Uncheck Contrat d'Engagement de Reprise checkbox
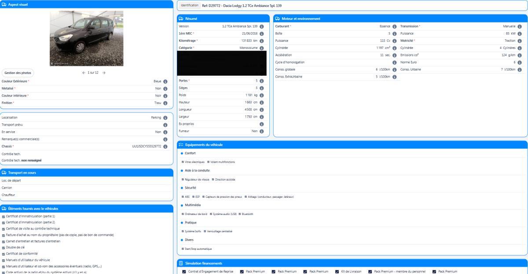Viewport: 528px width, 274px height. [184, 271]
